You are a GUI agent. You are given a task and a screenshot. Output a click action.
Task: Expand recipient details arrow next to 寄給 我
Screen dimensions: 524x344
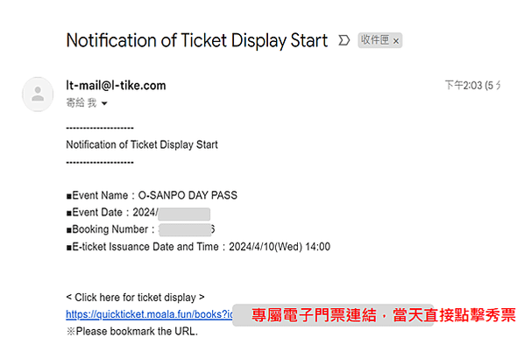coord(104,103)
